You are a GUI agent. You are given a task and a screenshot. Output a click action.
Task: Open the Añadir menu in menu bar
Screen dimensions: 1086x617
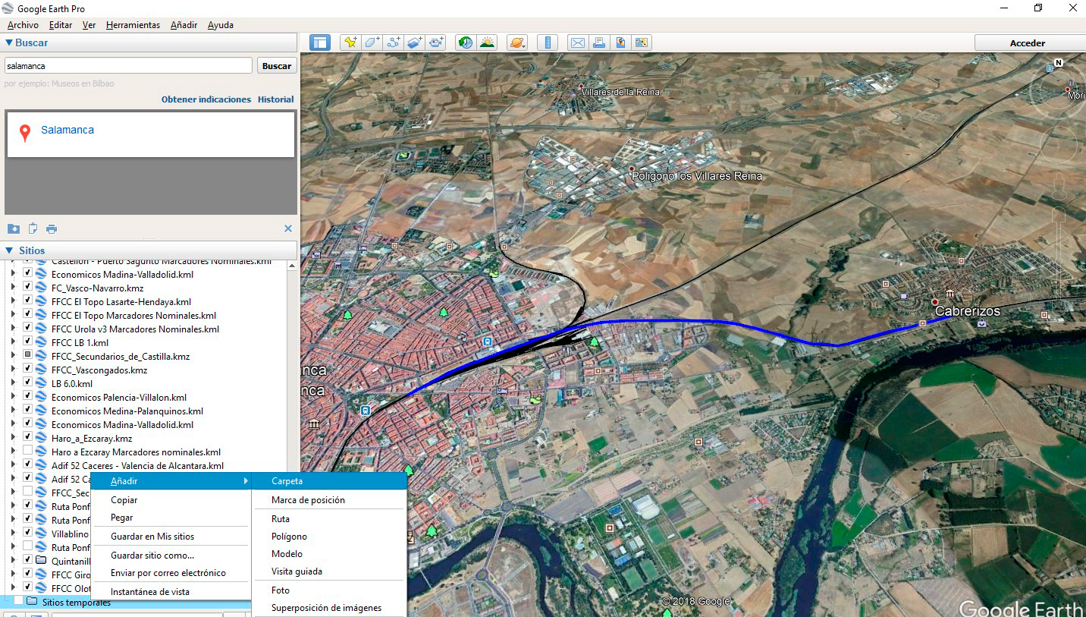(x=184, y=25)
